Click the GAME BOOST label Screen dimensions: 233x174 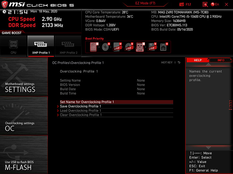click(12, 33)
